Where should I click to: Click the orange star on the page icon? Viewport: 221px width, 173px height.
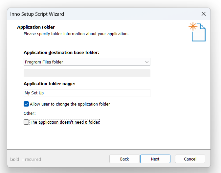[193, 26]
